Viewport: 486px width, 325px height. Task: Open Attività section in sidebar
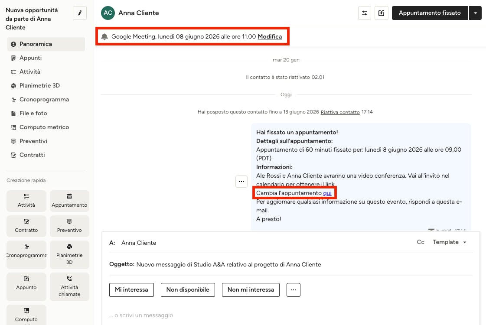click(x=46, y=72)
